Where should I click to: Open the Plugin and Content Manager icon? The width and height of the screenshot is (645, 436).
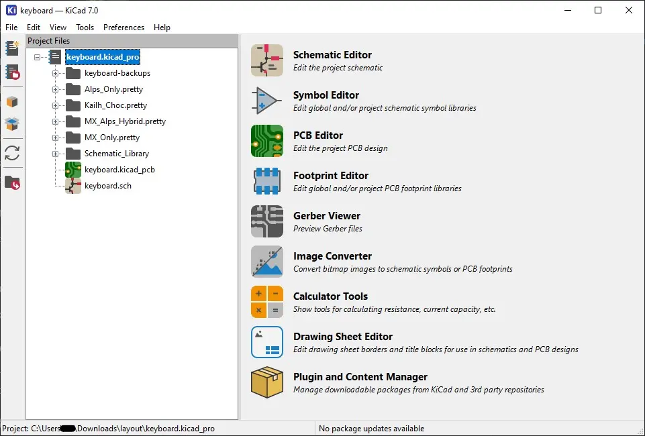267,382
